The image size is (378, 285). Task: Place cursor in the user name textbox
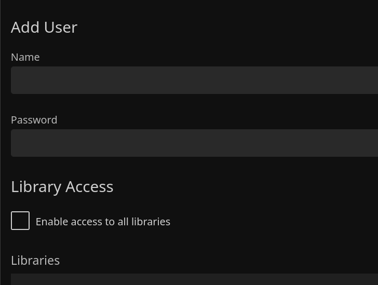point(194,80)
